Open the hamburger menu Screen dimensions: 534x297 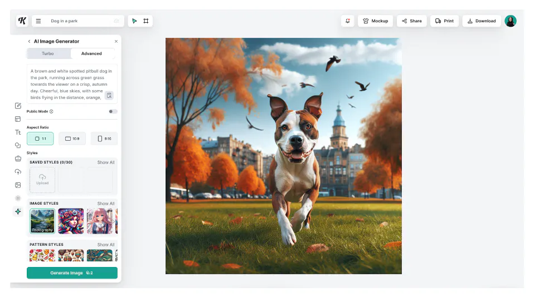38,21
